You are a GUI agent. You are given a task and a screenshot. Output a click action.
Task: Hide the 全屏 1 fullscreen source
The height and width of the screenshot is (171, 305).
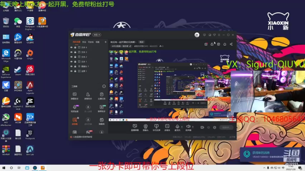[x=71, y=71]
